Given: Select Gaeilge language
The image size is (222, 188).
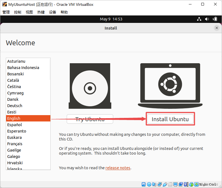Looking at the screenshot, I should pyautogui.click(x=28, y=150).
